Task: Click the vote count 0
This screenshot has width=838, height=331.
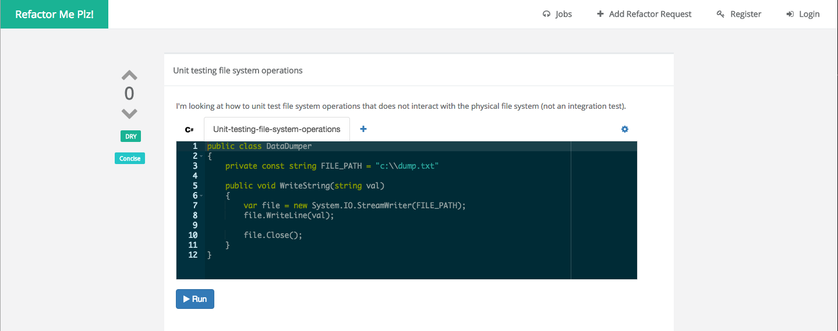Action: 129,94
